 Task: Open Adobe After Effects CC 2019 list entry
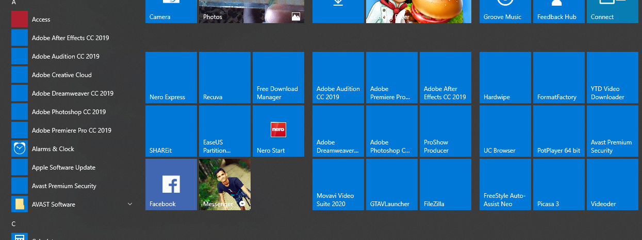(x=72, y=38)
